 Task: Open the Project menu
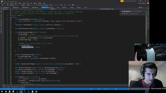point(12,3)
